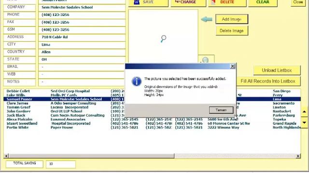Click the down arrow spin button

[305, 123]
